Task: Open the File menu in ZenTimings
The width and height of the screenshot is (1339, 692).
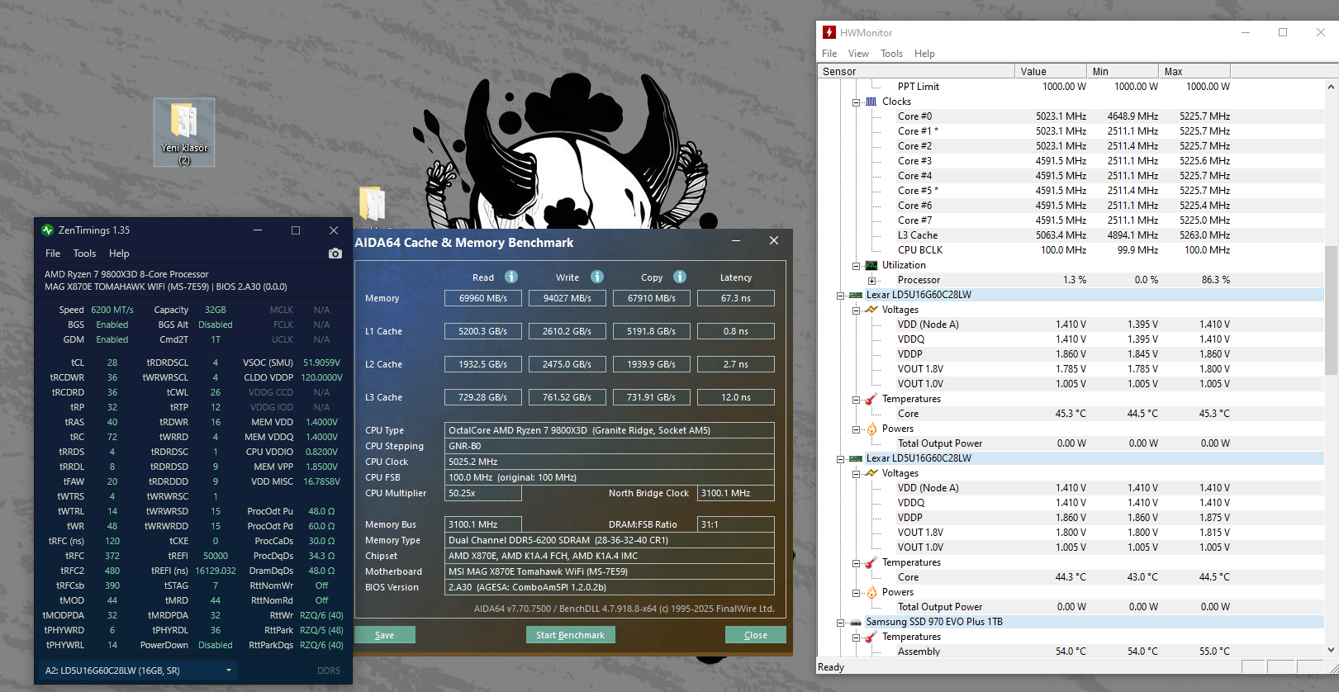Action: click(x=53, y=254)
